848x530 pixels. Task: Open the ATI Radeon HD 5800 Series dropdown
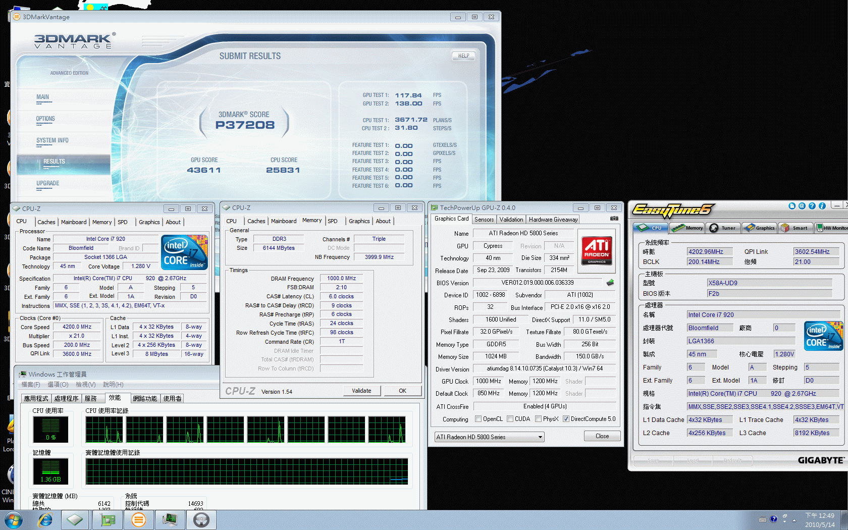tap(489, 437)
